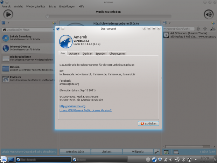
Task: Jump to next search match with down arrow
Action: (205, 29)
